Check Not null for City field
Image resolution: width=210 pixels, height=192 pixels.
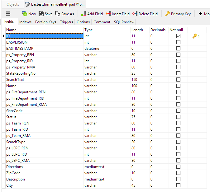(178, 185)
